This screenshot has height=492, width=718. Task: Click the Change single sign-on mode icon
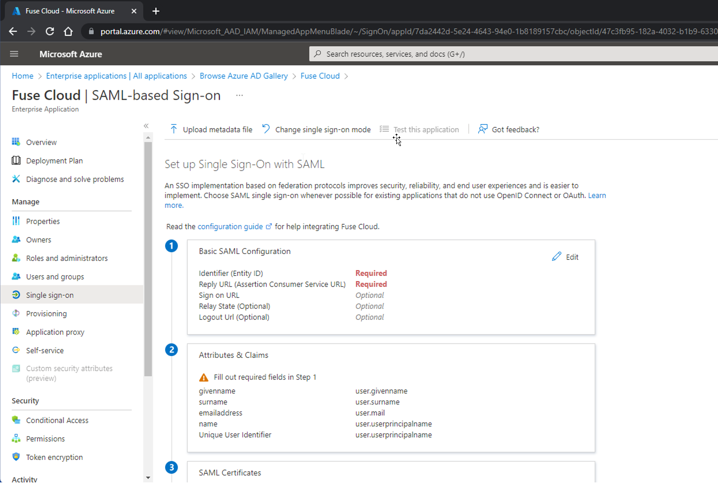266,129
